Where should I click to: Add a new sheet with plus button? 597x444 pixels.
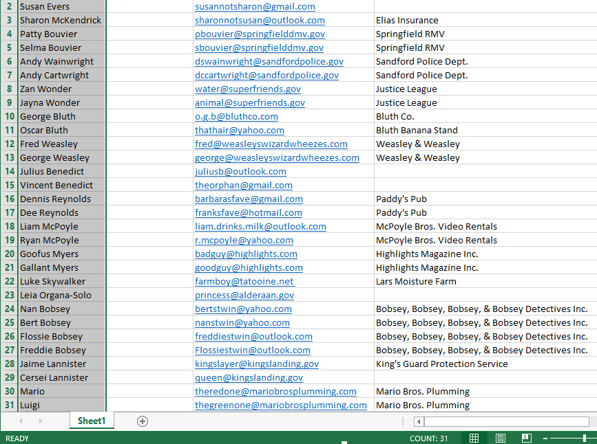pos(143,421)
